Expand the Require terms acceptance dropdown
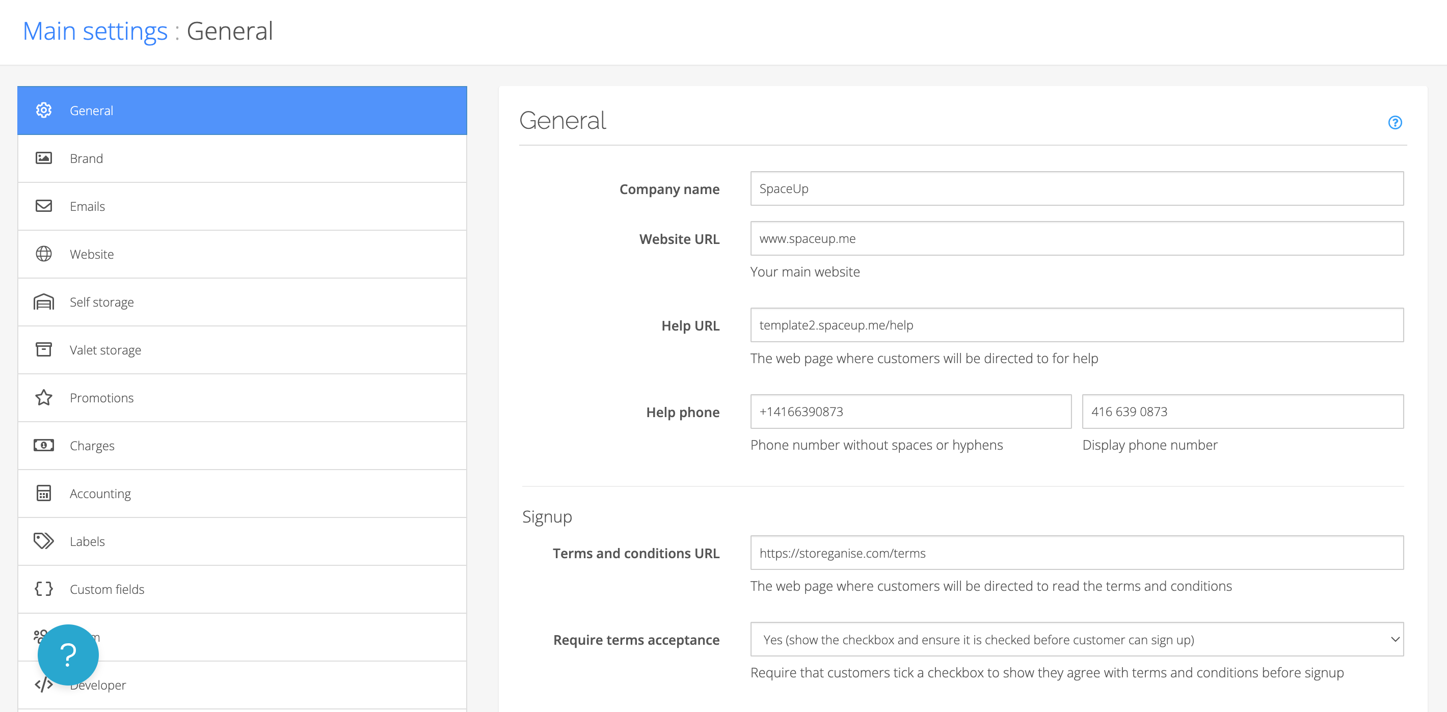The height and width of the screenshot is (712, 1447). 1076,639
